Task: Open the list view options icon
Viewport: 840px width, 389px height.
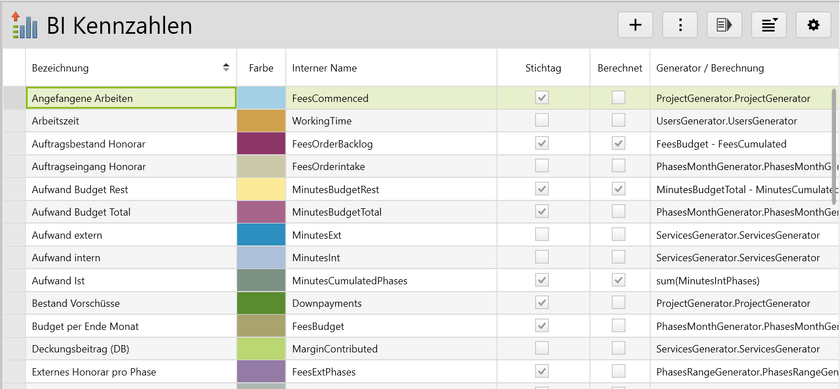Action: (x=769, y=25)
